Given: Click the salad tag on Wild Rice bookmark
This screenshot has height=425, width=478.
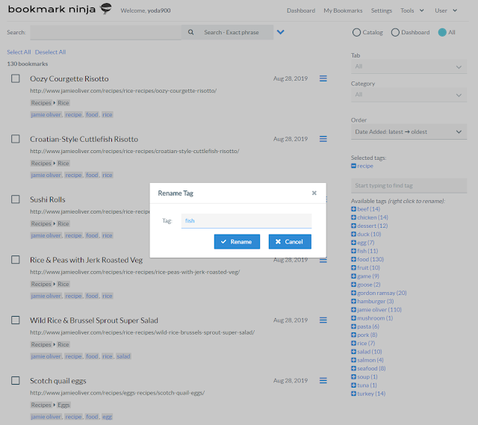Looking at the screenshot, I should click(123, 356).
